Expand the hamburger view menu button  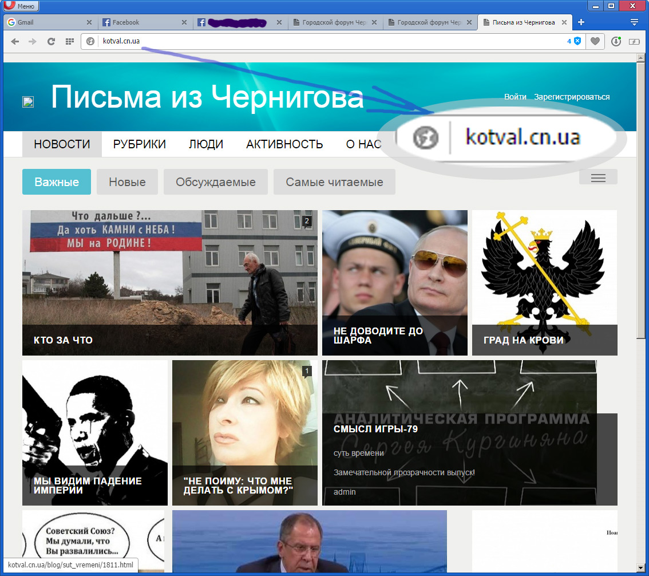point(598,178)
